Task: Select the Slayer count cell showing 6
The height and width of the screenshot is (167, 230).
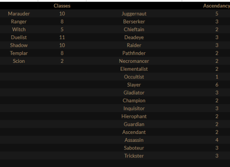Action: (x=217, y=85)
